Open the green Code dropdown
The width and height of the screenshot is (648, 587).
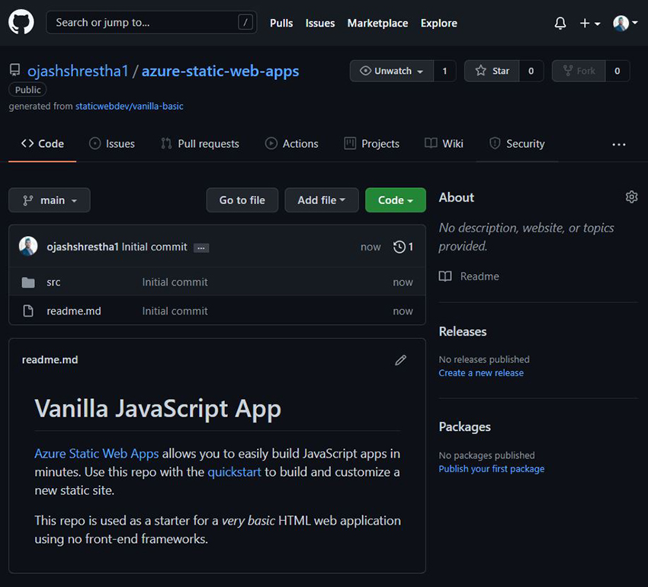395,199
